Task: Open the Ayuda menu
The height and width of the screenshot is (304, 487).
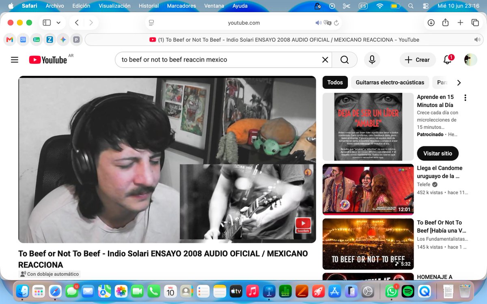Action: [240, 6]
